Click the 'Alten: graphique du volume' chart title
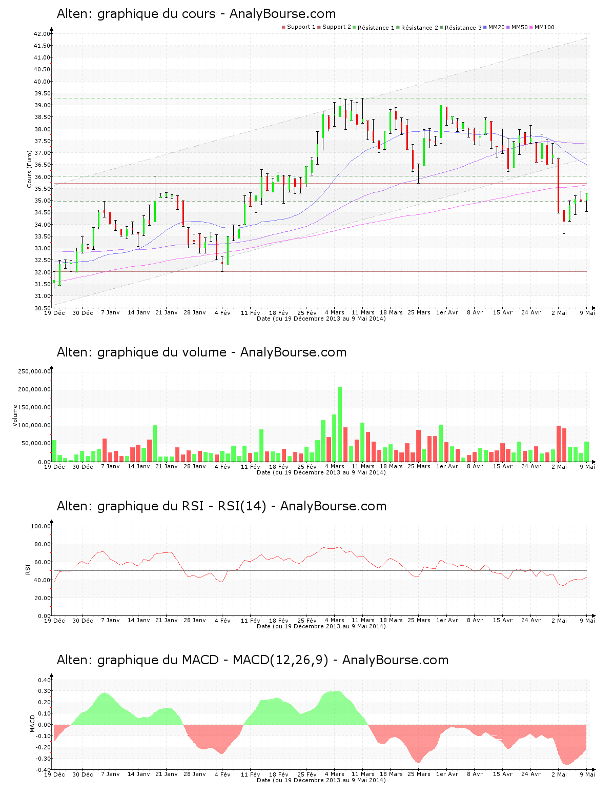The image size is (615, 795). click(201, 352)
